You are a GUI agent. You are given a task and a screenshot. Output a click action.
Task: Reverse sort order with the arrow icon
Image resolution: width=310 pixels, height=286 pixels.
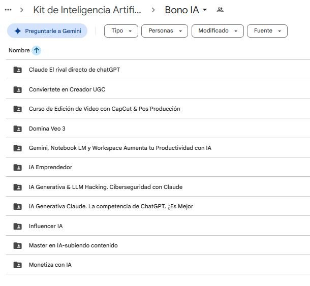pyautogui.click(x=37, y=50)
